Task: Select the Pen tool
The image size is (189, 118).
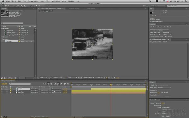Action: coord(25,6)
